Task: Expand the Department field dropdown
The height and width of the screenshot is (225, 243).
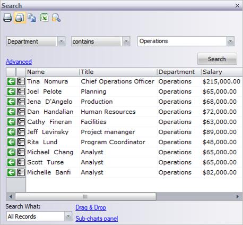Action: click(62, 41)
